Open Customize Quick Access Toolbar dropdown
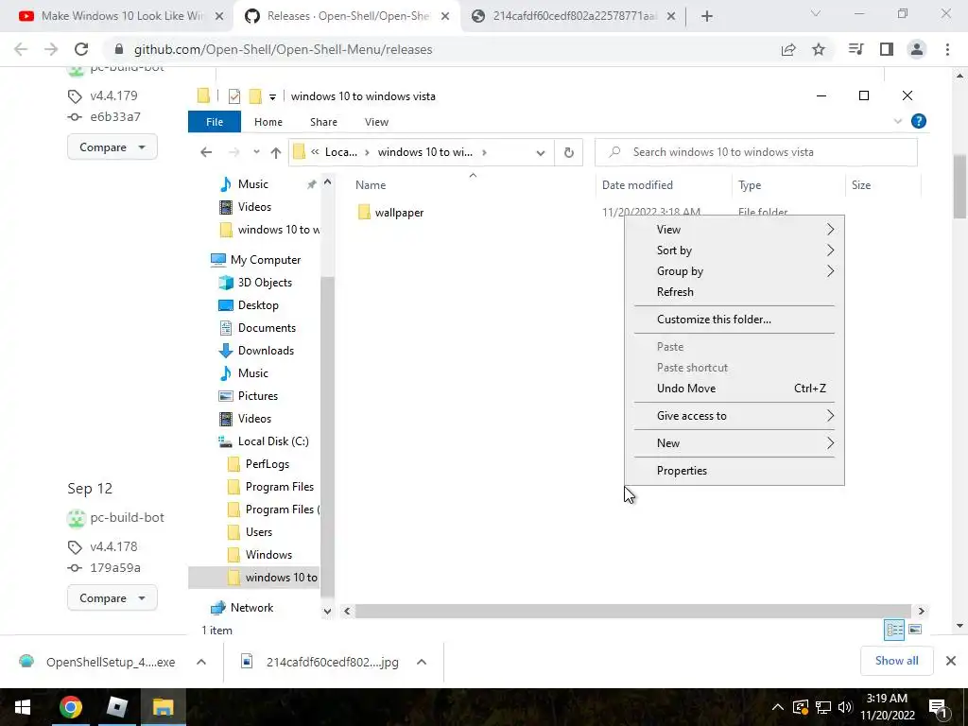Viewport: 968px width, 726px height. click(x=272, y=97)
